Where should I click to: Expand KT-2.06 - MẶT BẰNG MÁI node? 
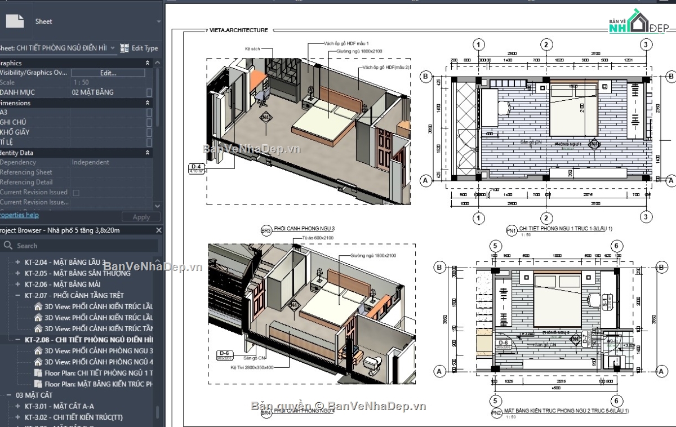tap(19, 284)
